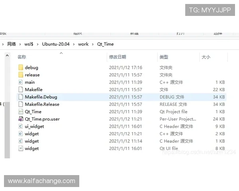Select the release folder icon

pyautogui.click(x=21, y=75)
